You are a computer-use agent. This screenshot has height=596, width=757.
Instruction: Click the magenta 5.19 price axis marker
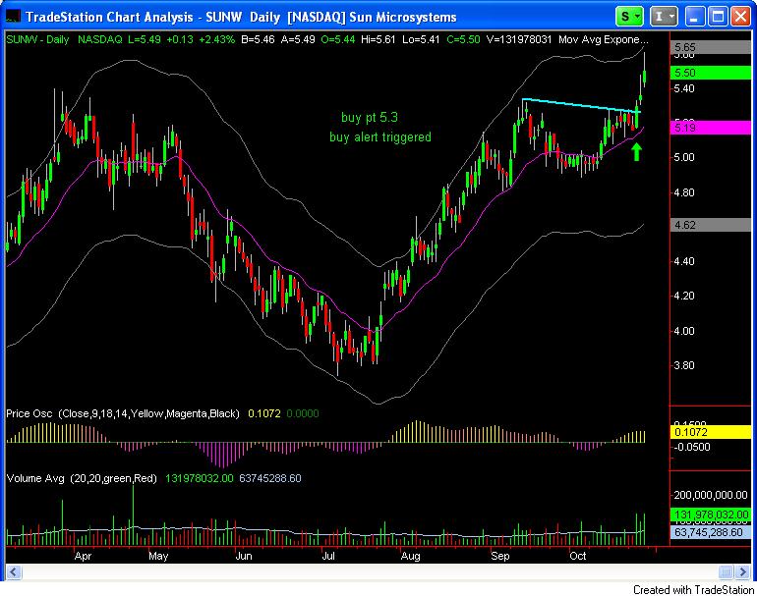click(711, 128)
